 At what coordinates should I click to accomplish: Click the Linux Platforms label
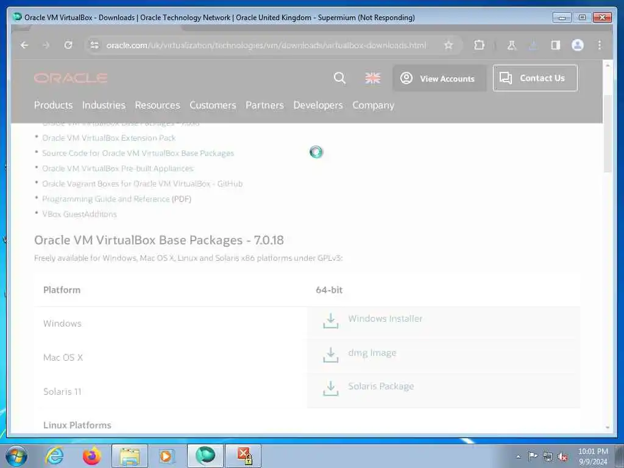point(77,425)
